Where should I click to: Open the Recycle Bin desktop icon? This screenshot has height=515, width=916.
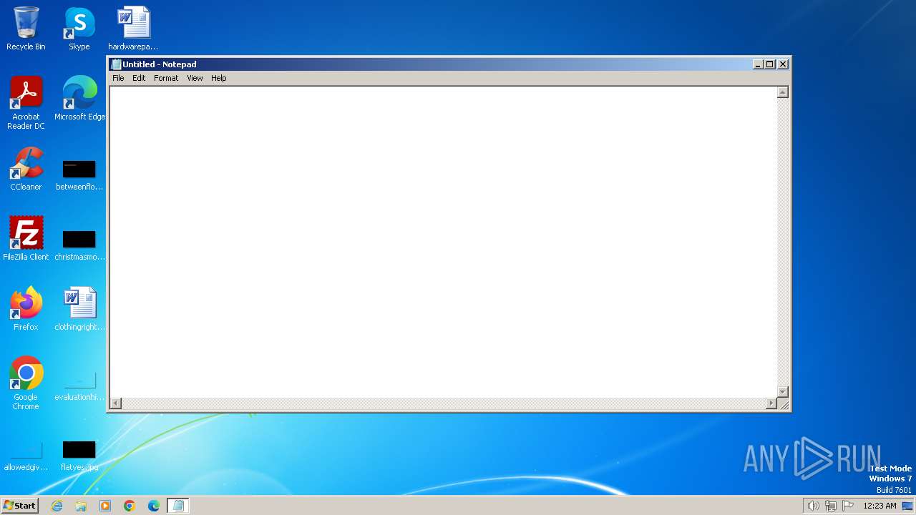coord(26,29)
